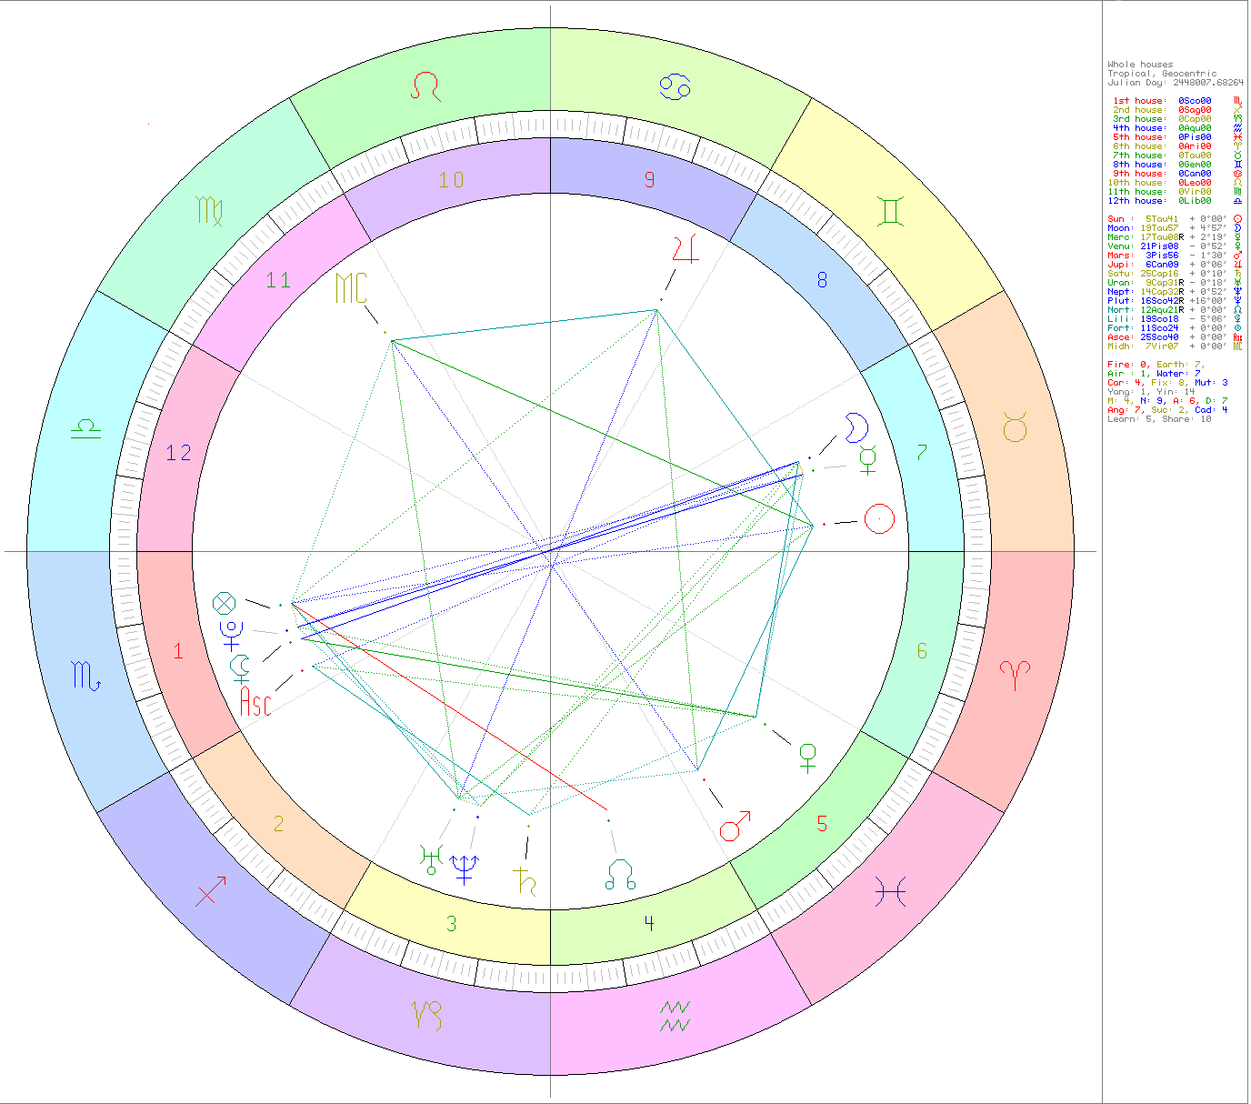Viewport: 1251px width, 1104px height.
Task: Click the Sagittarius arrow glyph in the outer ring
Action: 211,891
